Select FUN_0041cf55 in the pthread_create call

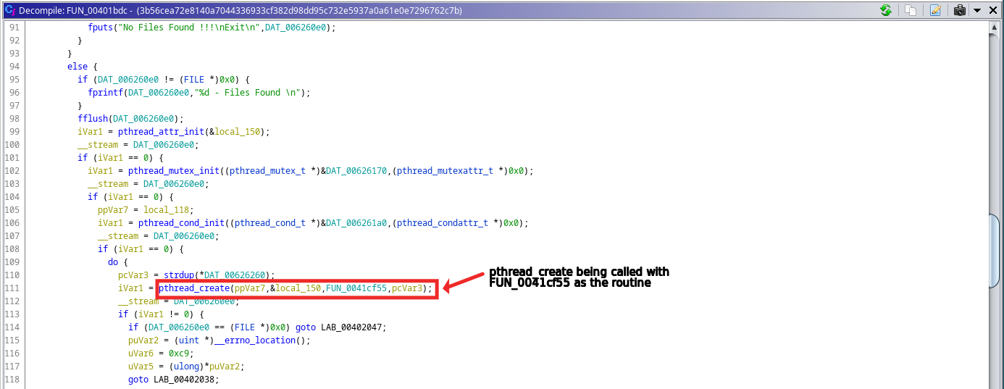click(357, 288)
